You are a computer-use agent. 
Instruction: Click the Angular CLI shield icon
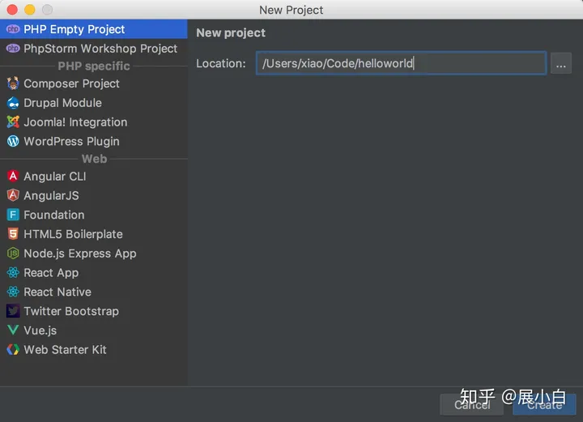pos(13,177)
